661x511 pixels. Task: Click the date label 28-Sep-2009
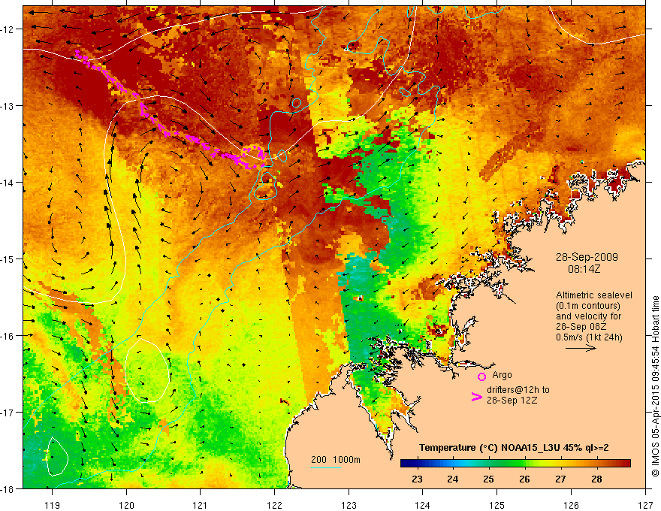coord(587,257)
